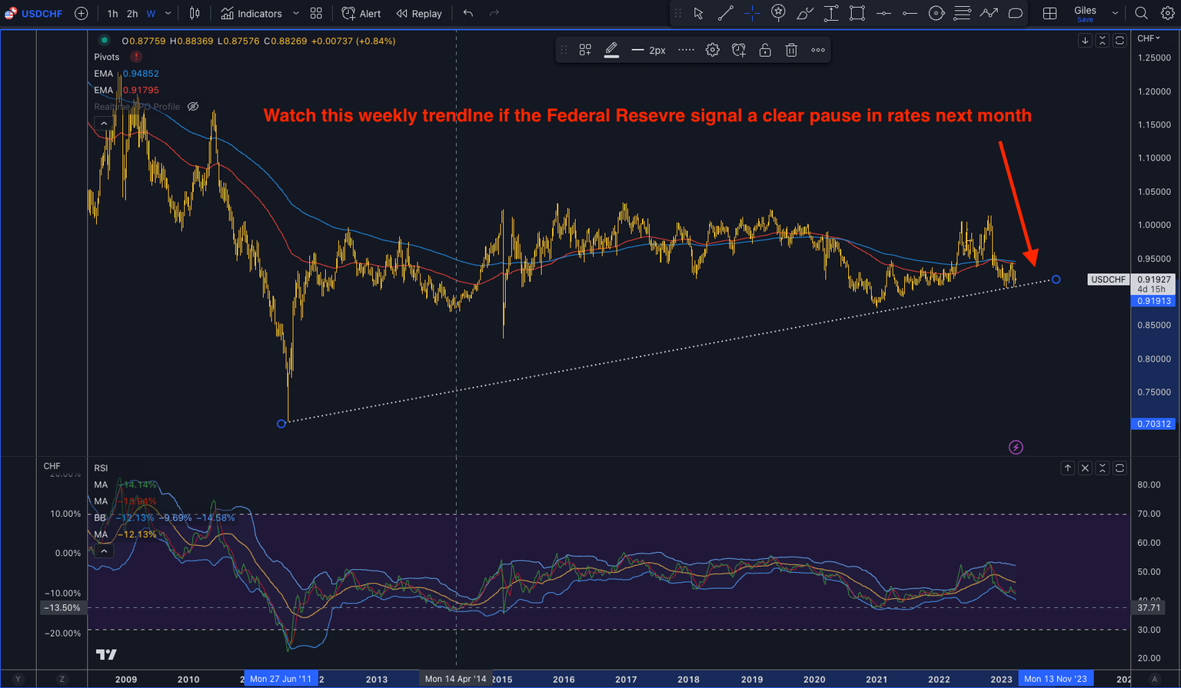Switch to the 1h timeframe
The width and height of the screenshot is (1181, 688).
(x=112, y=13)
